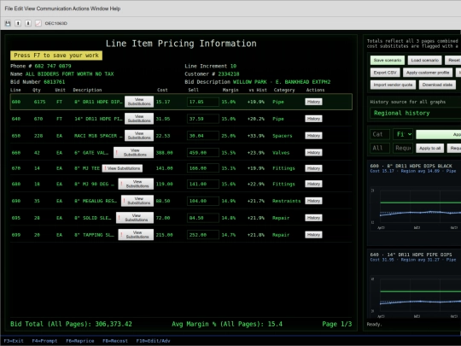
Task: Click the F10=Edit/Adv function key label
Action: (x=153, y=341)
